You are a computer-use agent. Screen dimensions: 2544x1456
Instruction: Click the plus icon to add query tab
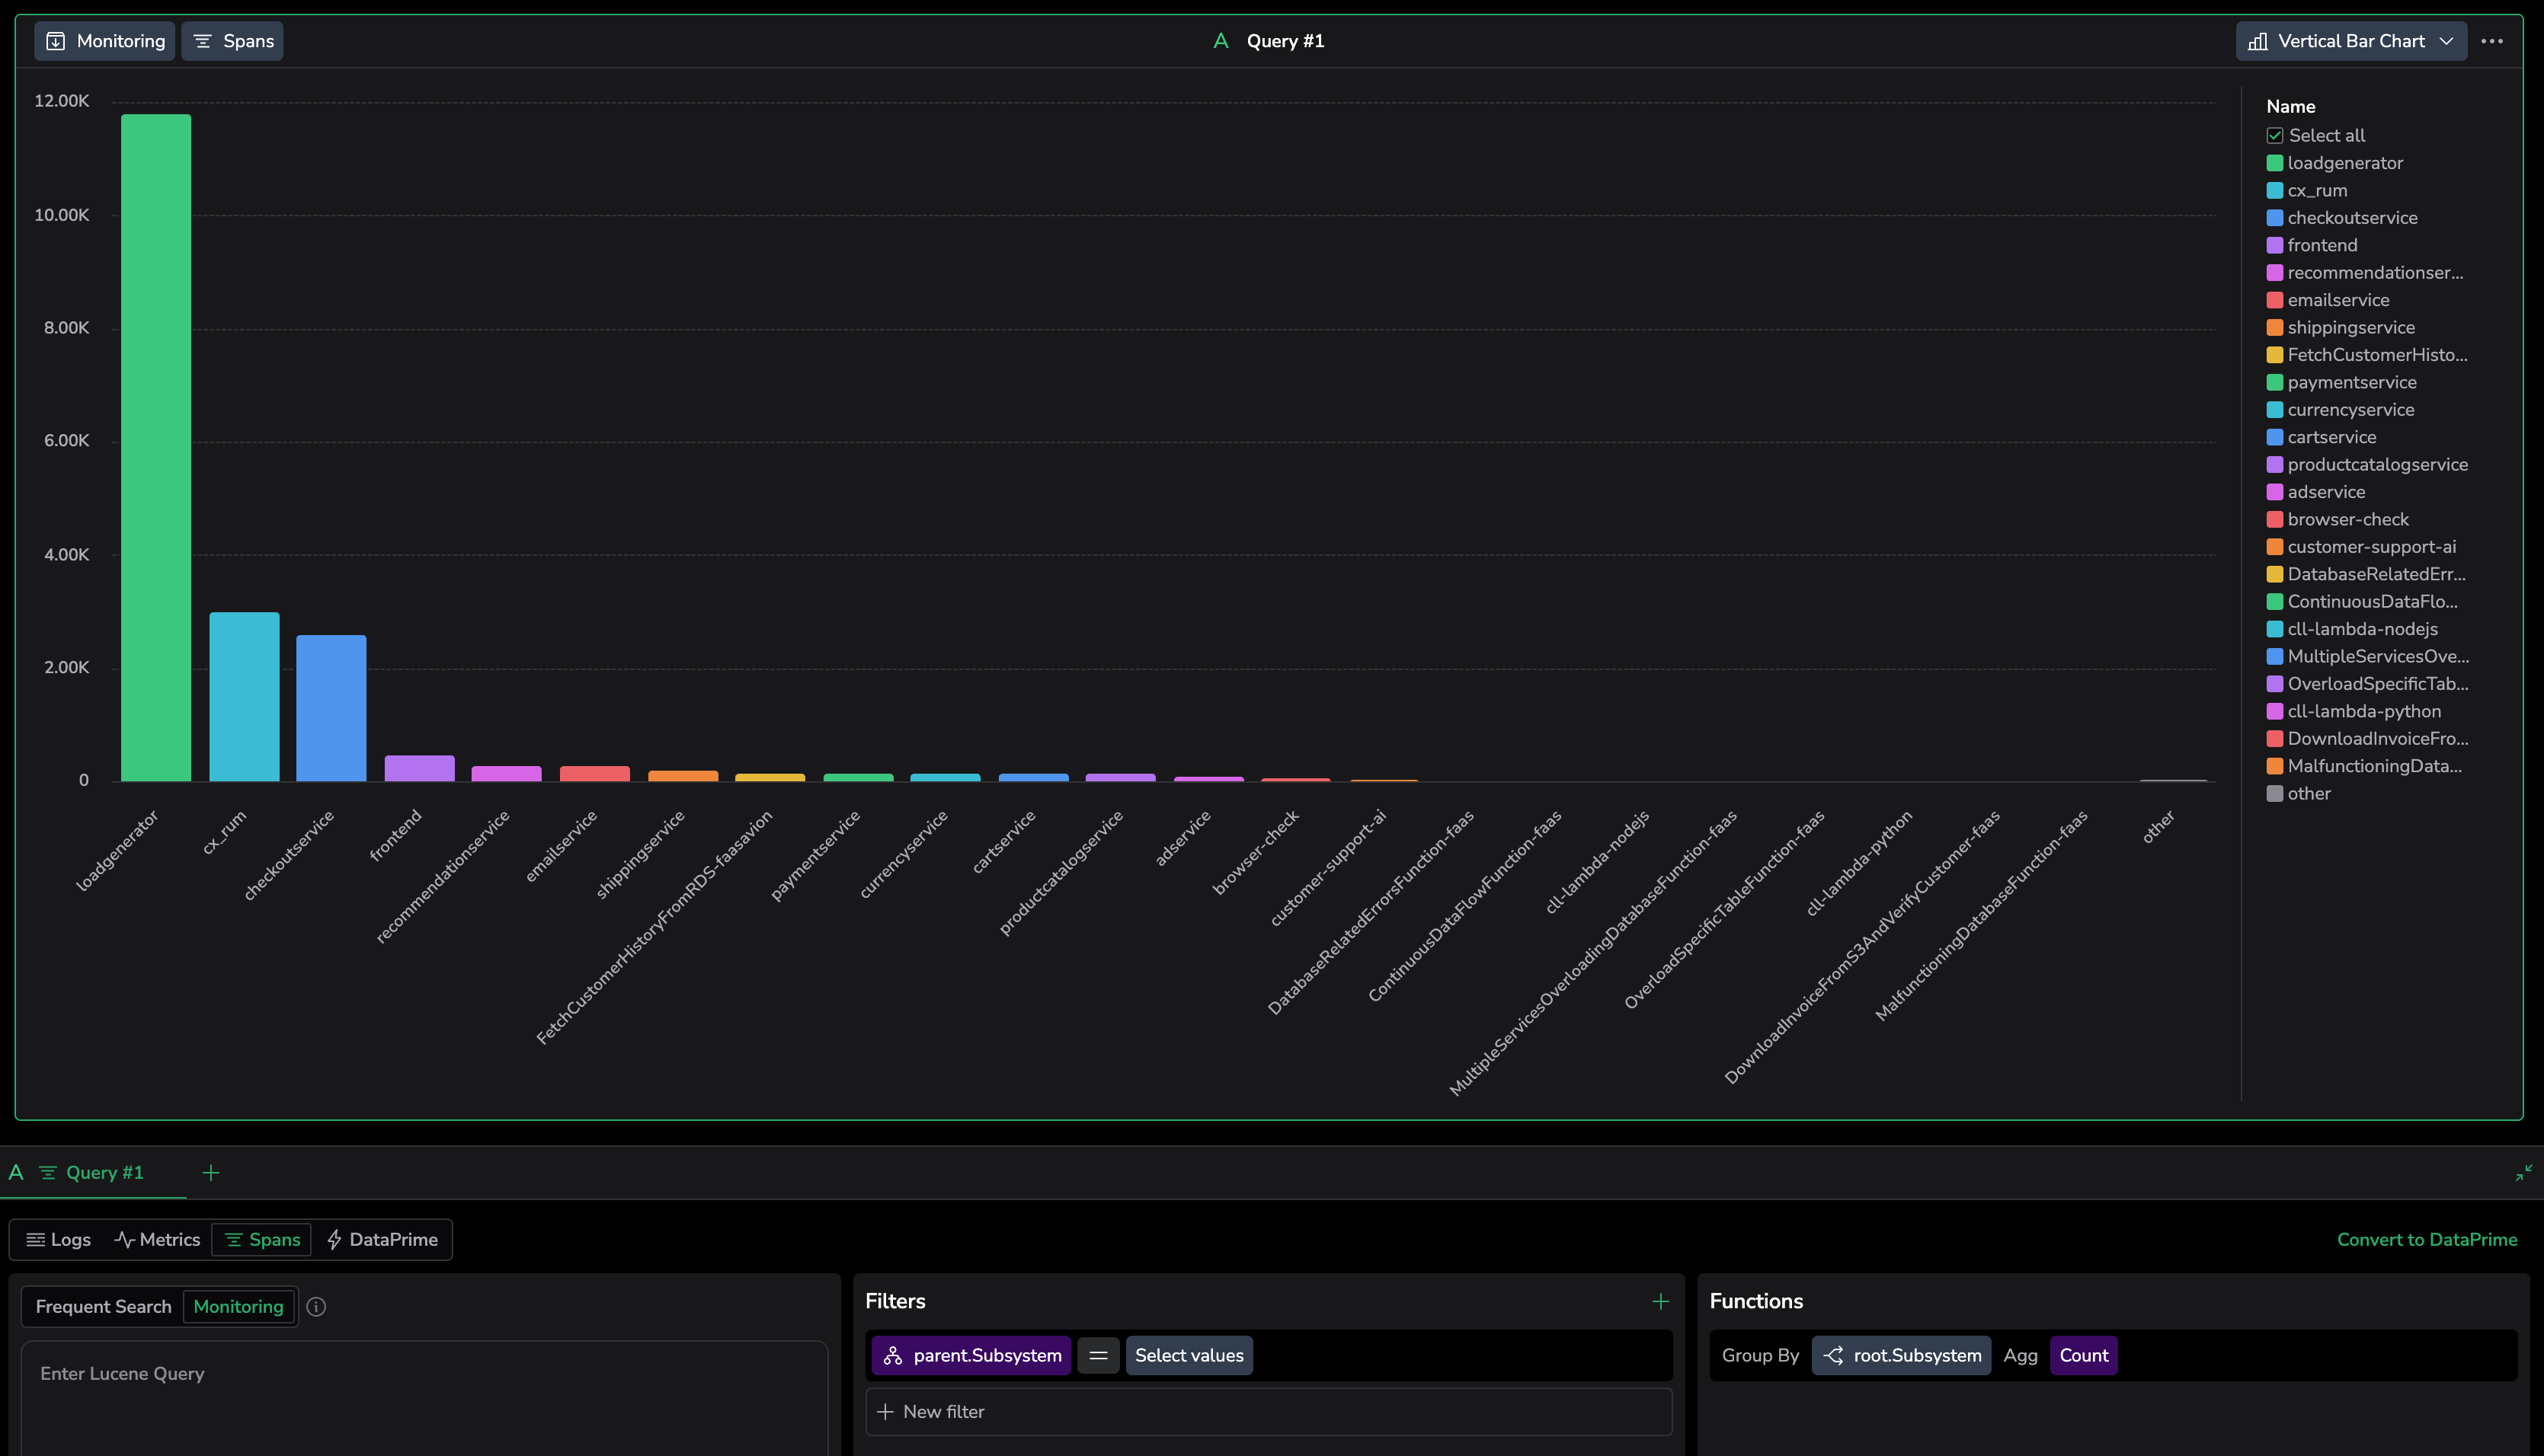(210, 1173)
